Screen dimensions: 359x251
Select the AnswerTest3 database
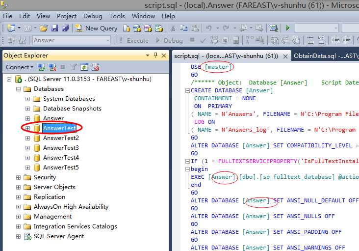(61, 148)
